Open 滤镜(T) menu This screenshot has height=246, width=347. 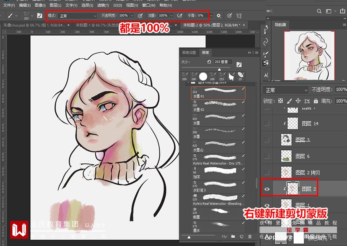[103, 5]
